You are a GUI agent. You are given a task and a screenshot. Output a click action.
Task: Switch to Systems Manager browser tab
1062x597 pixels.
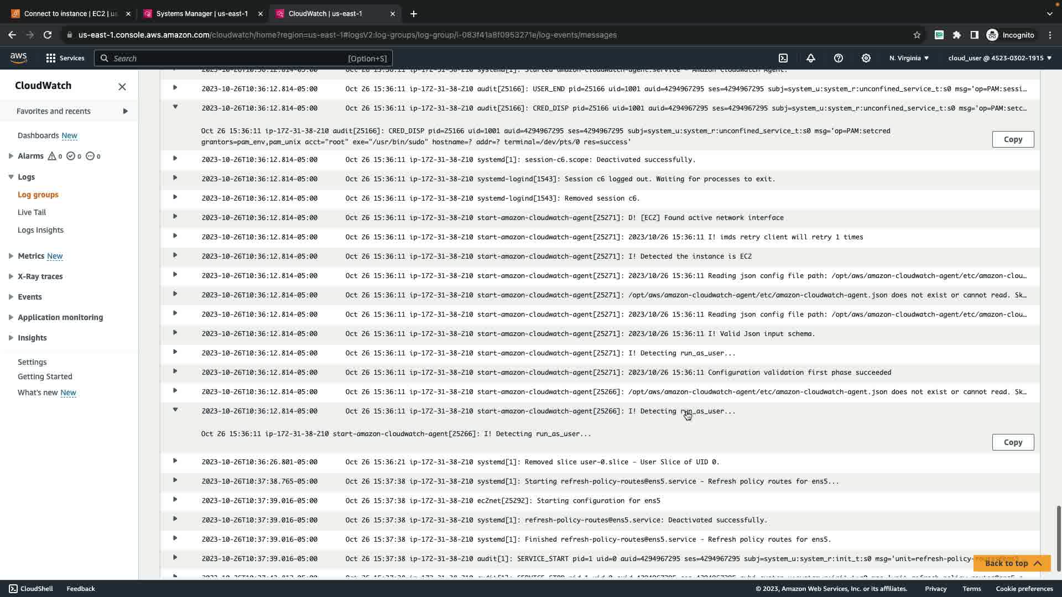pyautogui.click(x=202, y=14)
